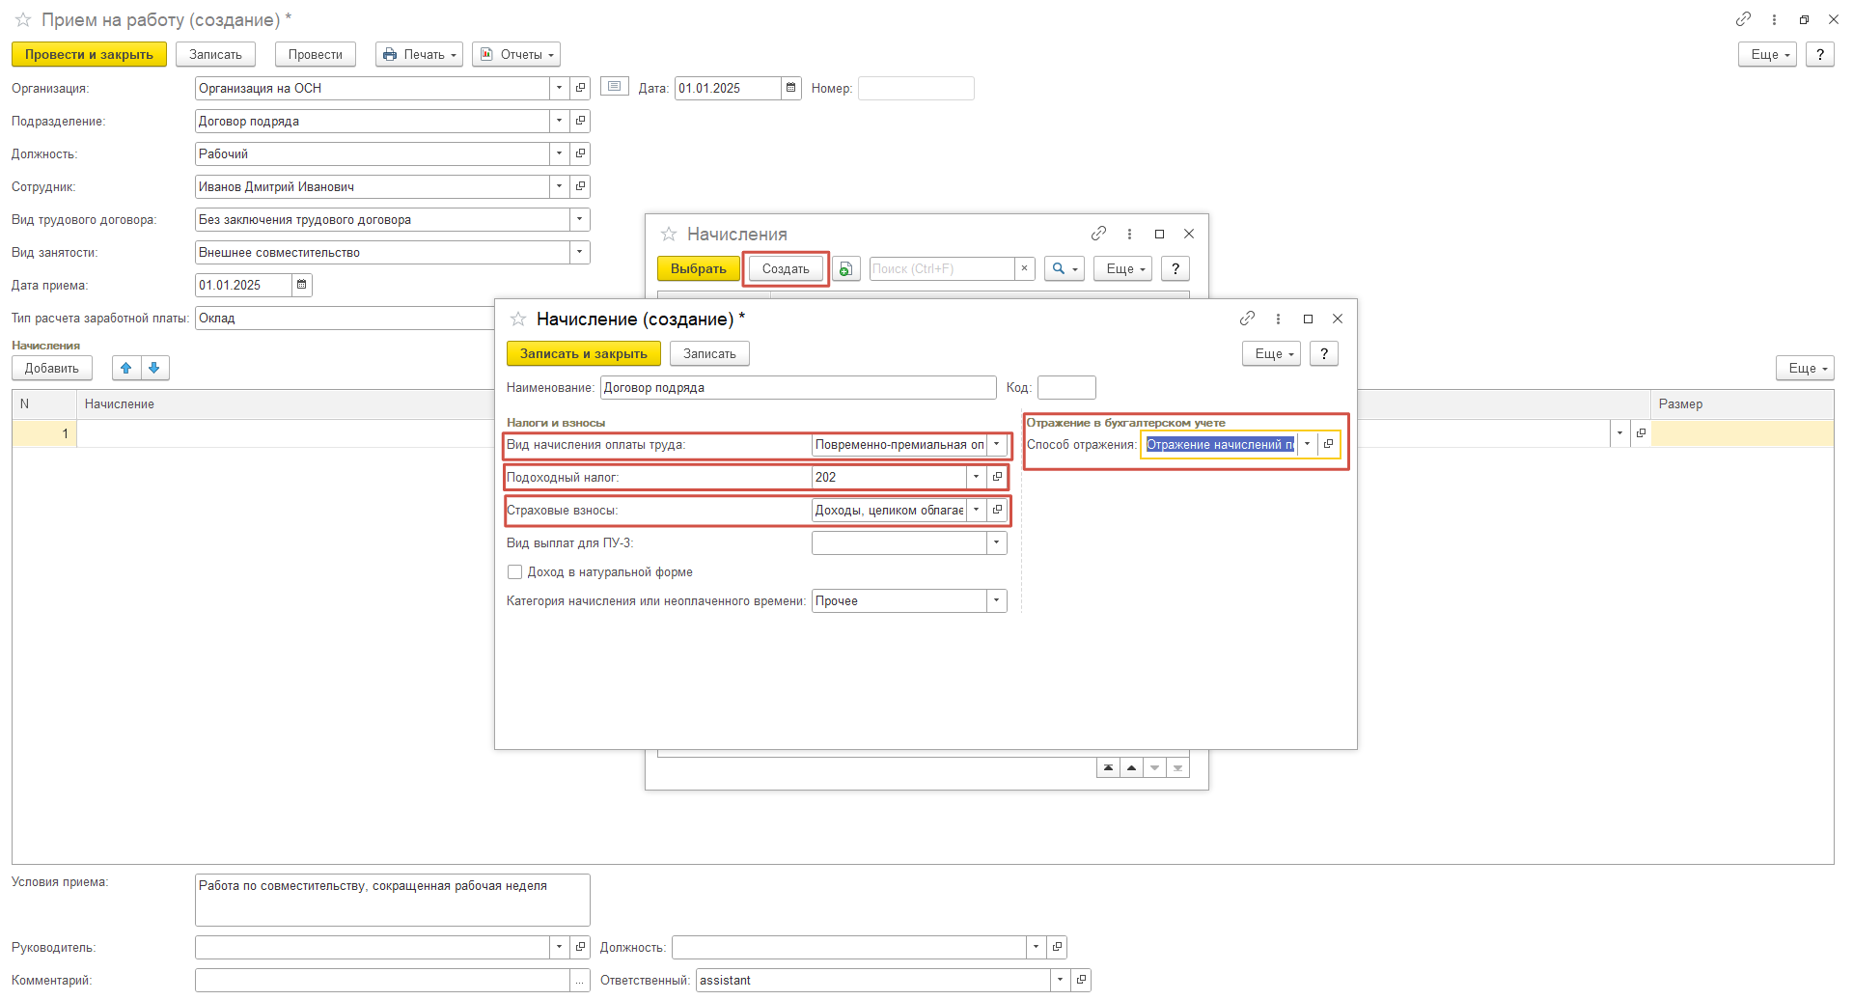The width and height of the screenshot is (1853, 1000).
Task: Open the Способ отражения linked item icon
Action: pyautogui.click(x=1329, y=444)
